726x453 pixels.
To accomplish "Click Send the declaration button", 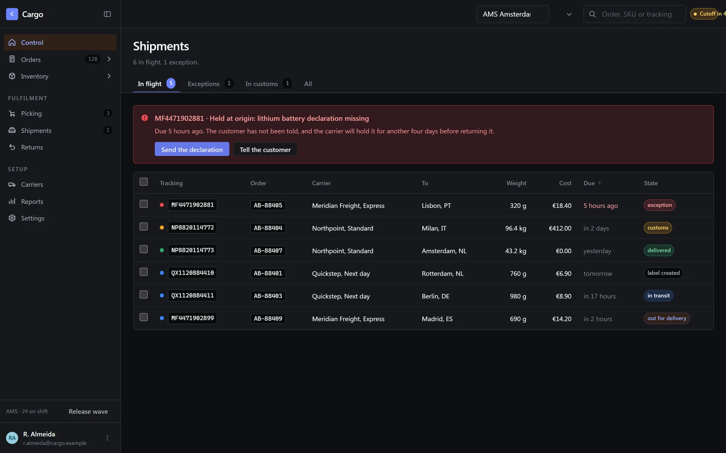I will coord(192,149).
